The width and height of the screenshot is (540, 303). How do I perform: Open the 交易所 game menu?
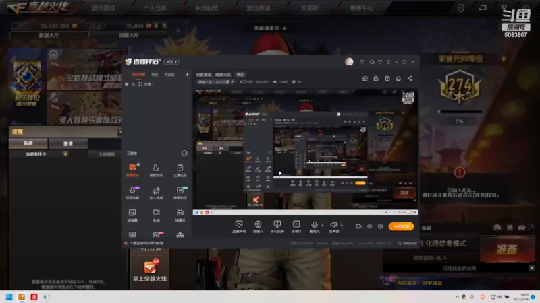click(310, 8)
